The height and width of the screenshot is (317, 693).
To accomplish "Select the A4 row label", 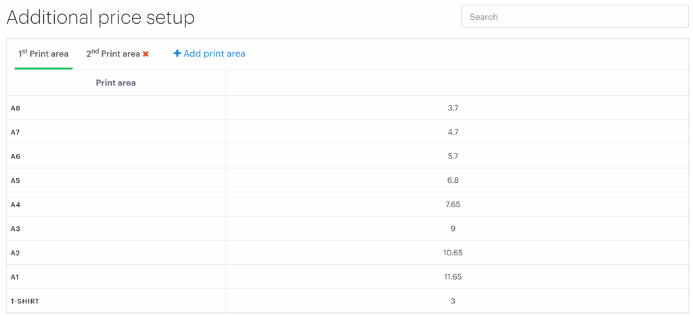I will pyautogui.click(x=16, y=205).
